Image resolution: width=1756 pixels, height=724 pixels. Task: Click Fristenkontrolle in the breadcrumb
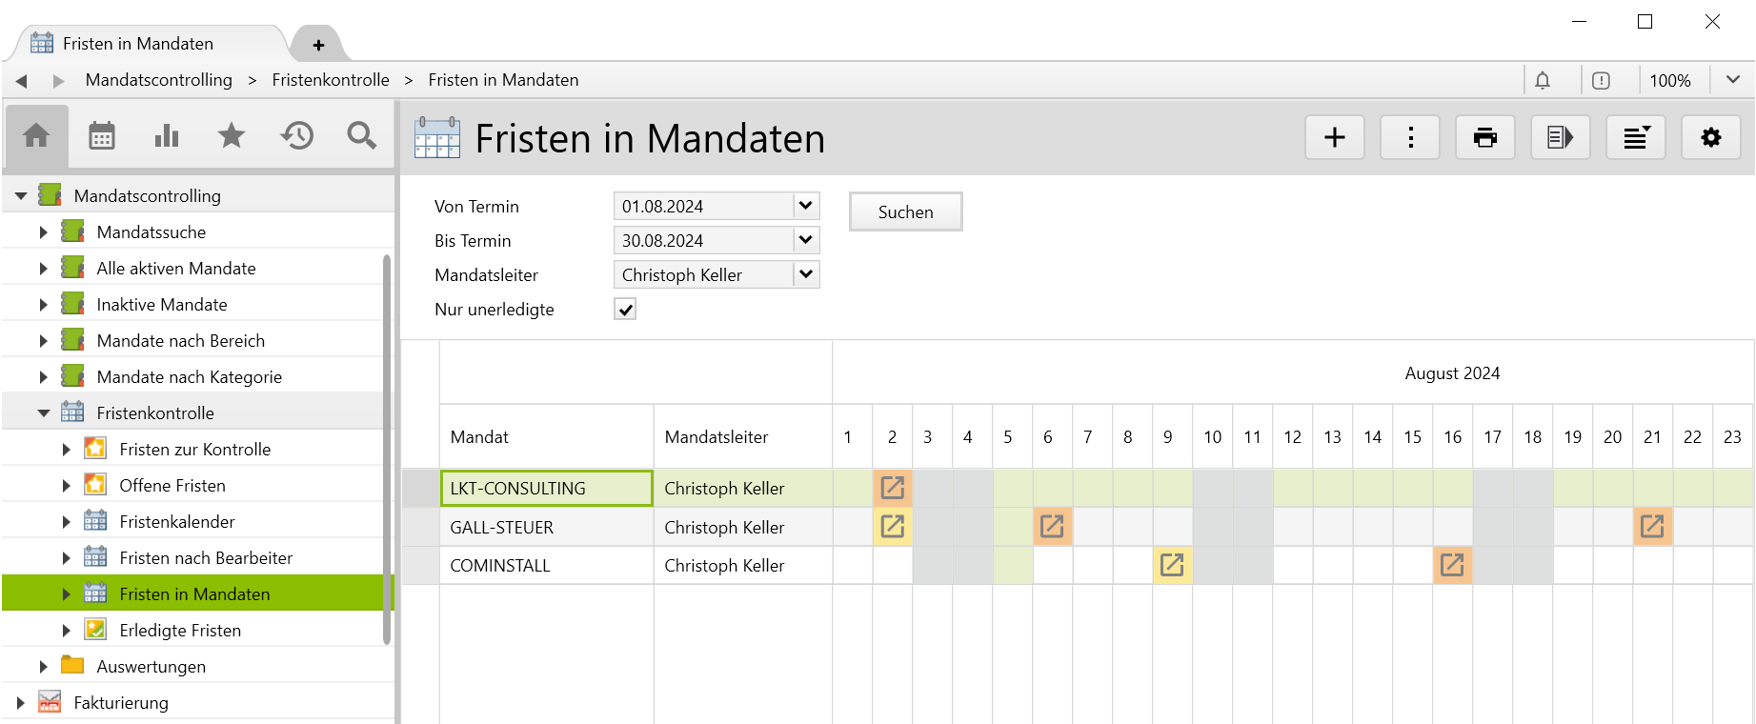coord(331,80)
